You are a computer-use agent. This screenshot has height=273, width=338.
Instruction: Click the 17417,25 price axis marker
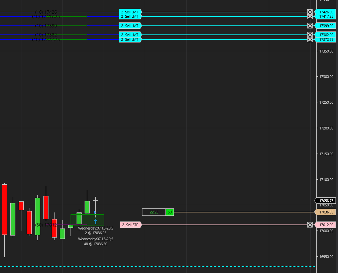point(325,17)
